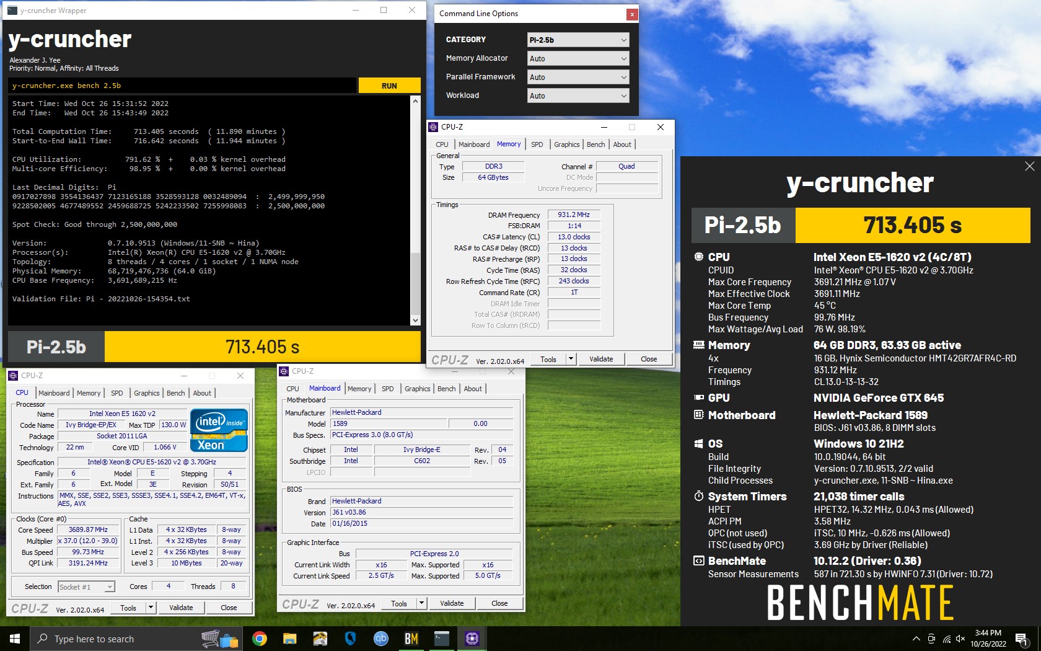Click the CPU-Z CPU window title icon

(x=13, y=375)
